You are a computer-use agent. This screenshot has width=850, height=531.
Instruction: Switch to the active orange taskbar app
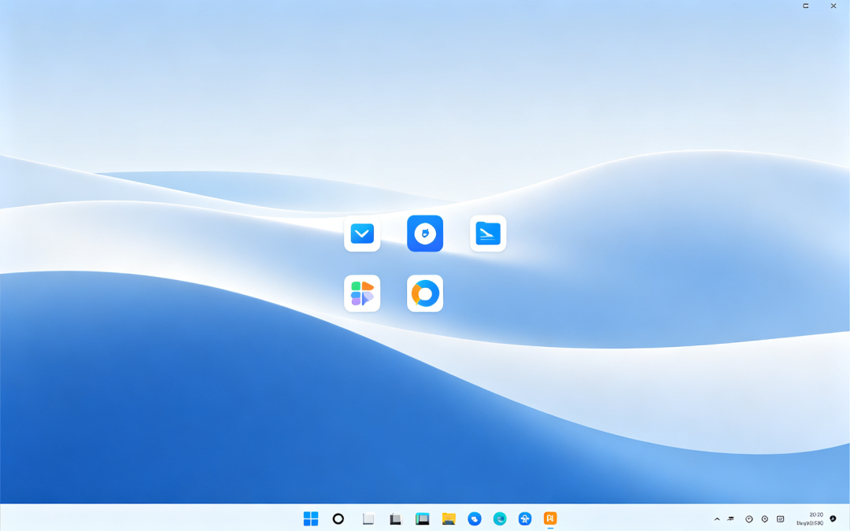550,518
